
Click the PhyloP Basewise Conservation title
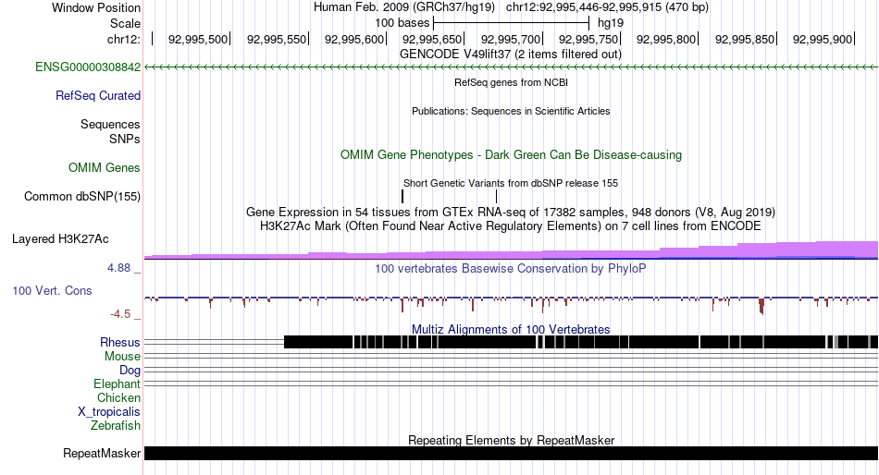click(x=511, y=268)
